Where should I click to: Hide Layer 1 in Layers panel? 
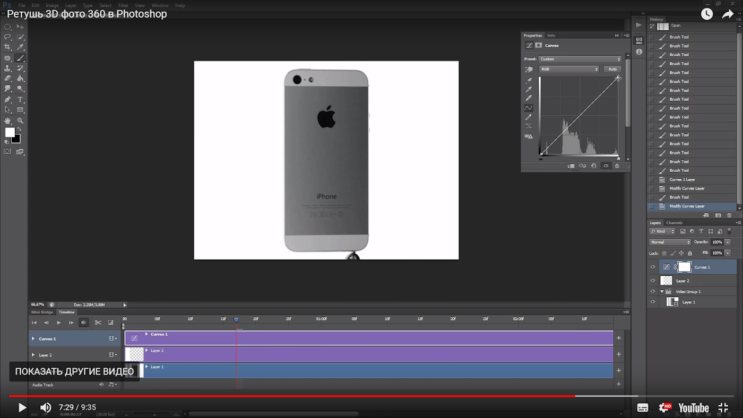click(x=653, y=302)
